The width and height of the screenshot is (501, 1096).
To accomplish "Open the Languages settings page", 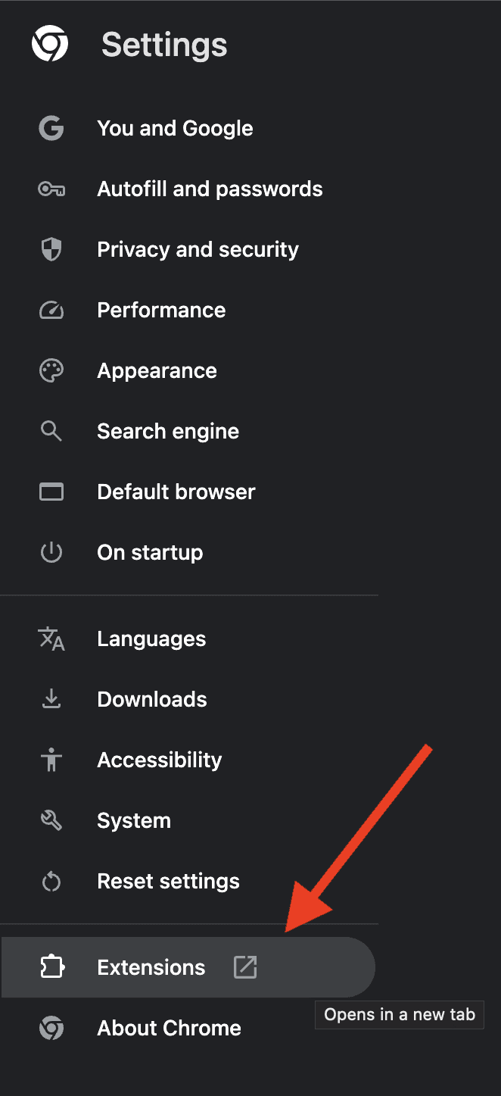I will click(x=151, y=639).
